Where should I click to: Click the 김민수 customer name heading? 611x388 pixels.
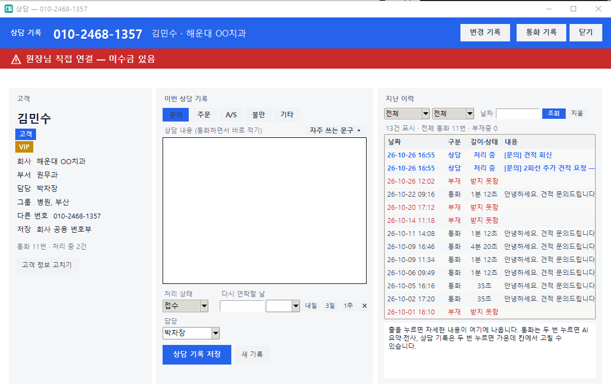[34, 119]
